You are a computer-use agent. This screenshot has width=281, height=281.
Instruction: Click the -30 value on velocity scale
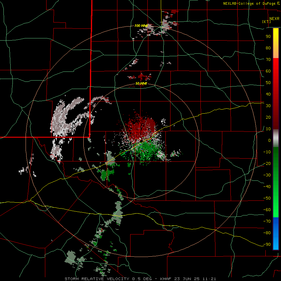267,175
